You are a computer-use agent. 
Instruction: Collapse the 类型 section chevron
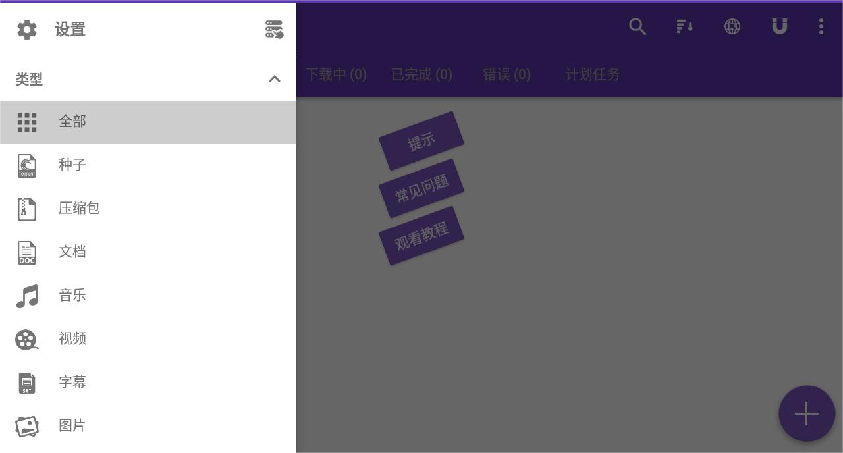[x=275, y=79]
